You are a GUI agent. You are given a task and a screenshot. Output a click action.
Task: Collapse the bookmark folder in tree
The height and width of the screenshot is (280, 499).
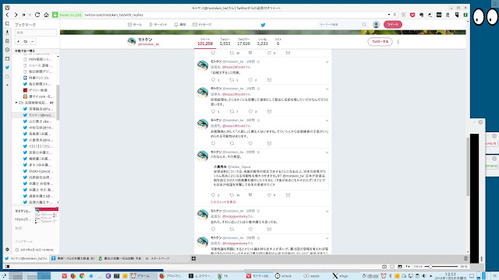click(16, 103)
